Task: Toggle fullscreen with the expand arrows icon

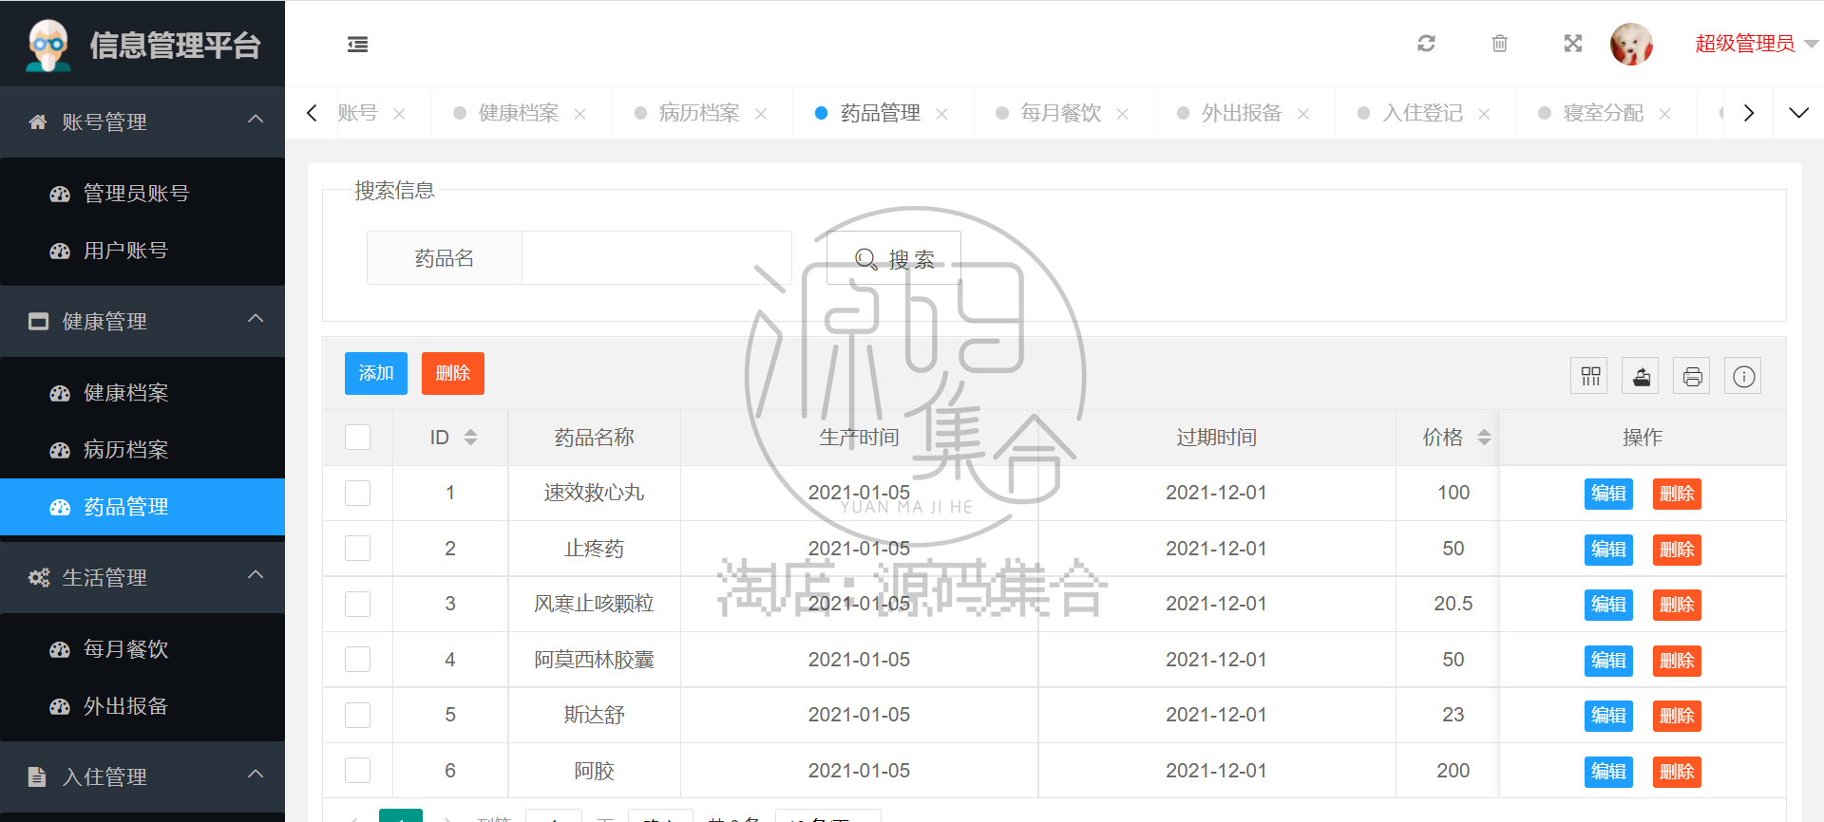Action: click(x=1573, y=44)
